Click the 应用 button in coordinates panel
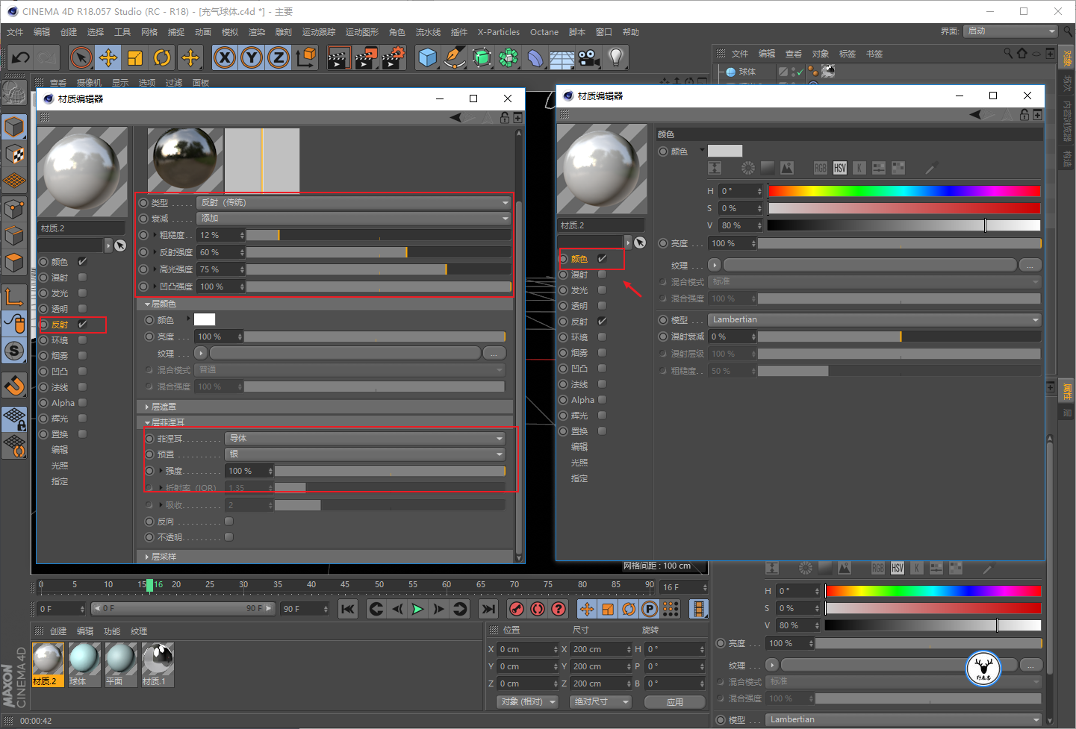The image size is (1076, 729). (x=675, y=702)
